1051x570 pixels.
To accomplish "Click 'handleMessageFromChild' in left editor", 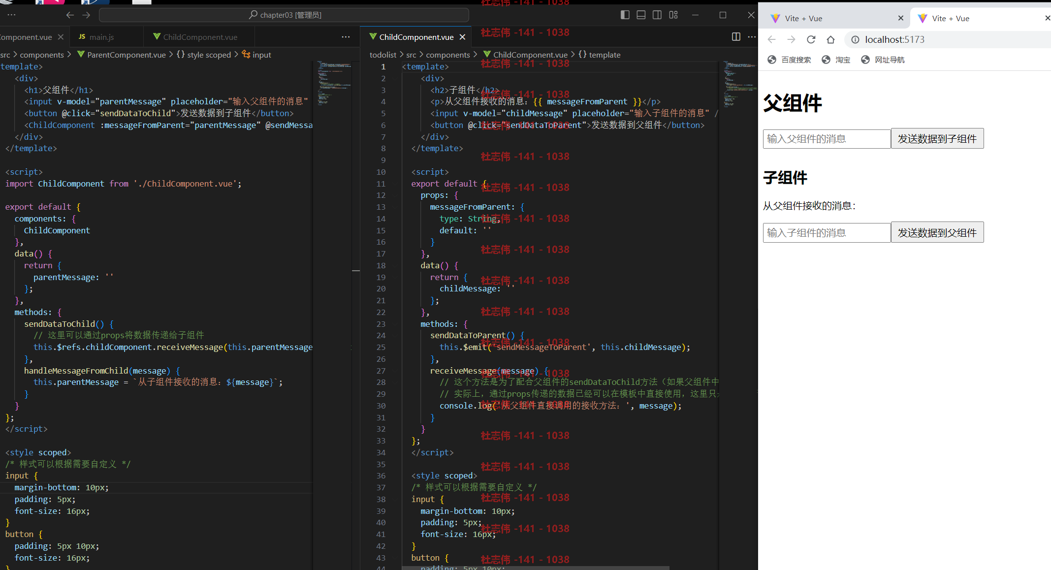I will (76, 371).
